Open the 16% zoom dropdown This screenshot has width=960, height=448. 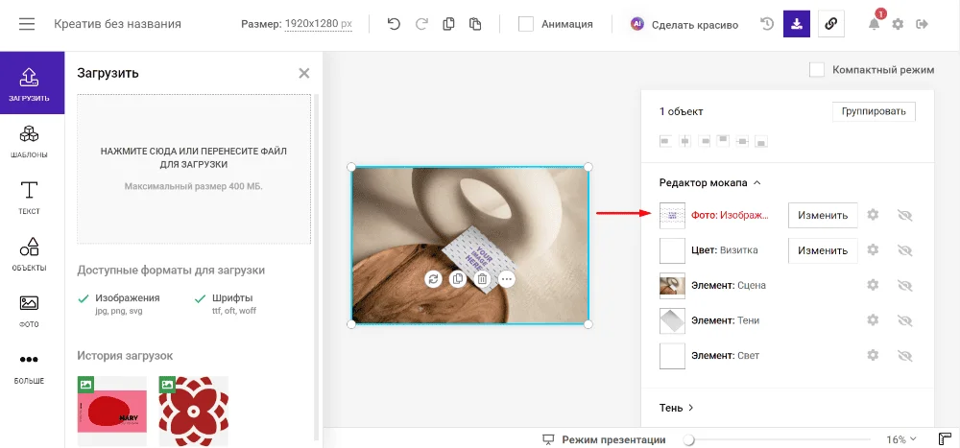[902, 439]
